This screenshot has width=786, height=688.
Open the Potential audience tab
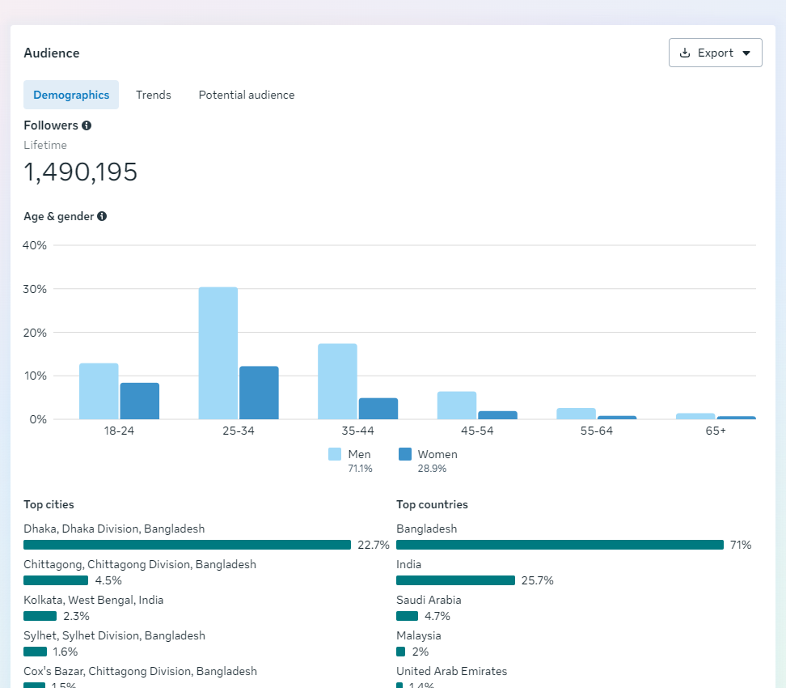[x=247, y=95]
